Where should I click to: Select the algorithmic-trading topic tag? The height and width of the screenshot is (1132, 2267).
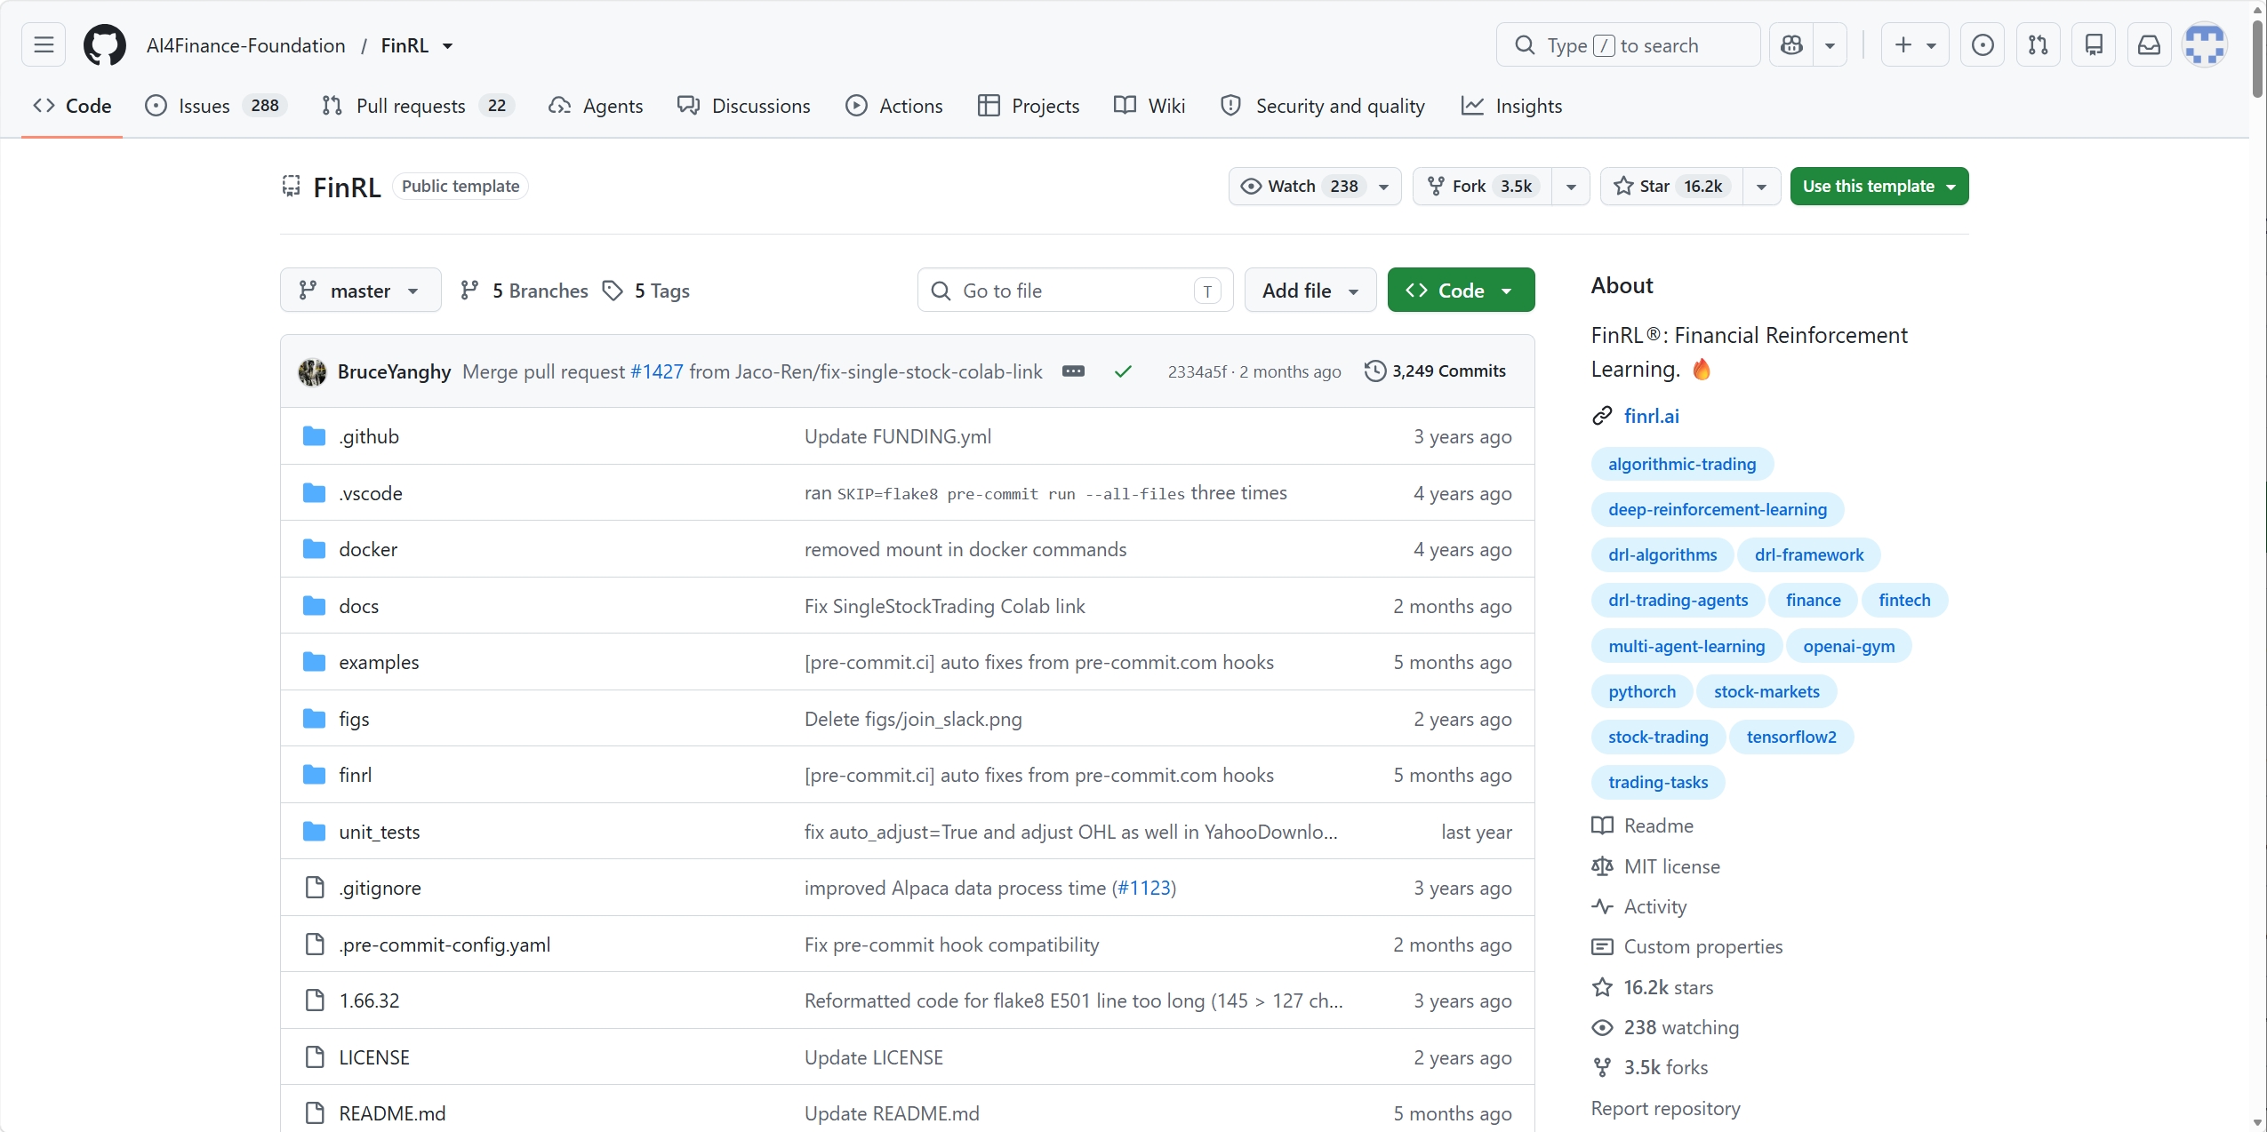(x=1682, y=464)
